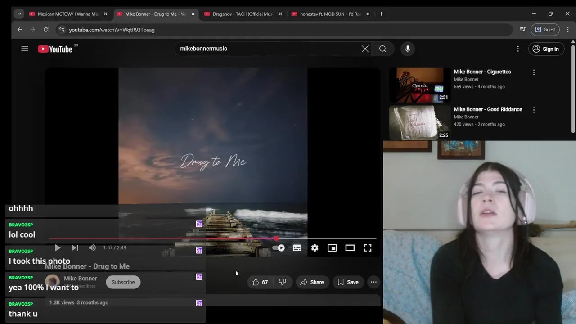Open YouTube settings three-dot menu in header
Viewport: 576px width, 324px height.
518,49
